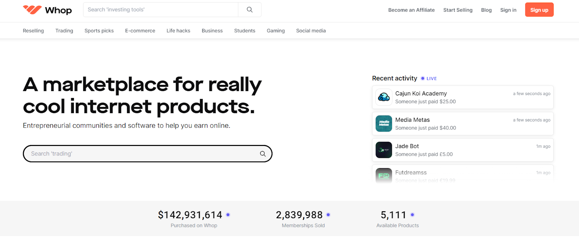Click the 'Purchased on Whop' label
The width and height of the screenshot is (579, 240).
194,226
